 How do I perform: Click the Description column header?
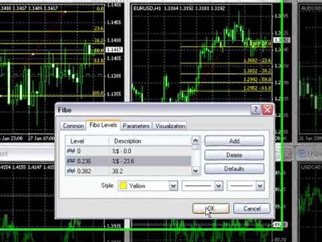coord(150,141)
